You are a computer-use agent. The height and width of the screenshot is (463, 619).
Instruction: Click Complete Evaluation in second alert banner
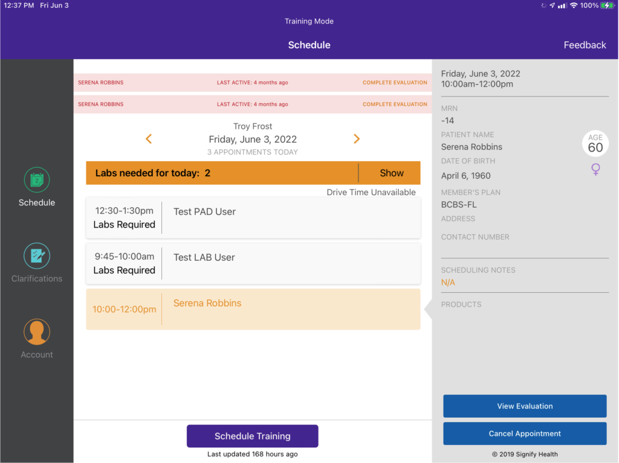(x=395, y=104)
